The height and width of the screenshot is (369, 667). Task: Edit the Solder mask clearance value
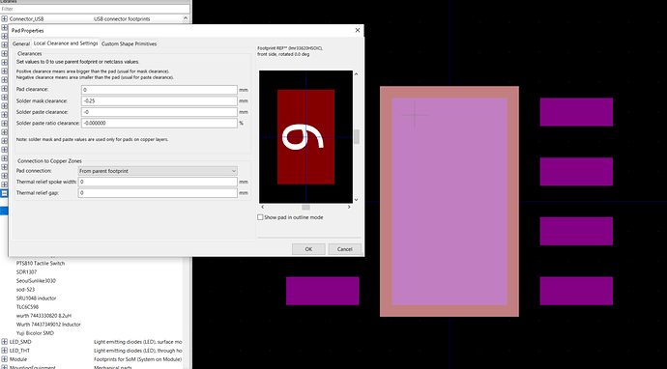point(159,101)
